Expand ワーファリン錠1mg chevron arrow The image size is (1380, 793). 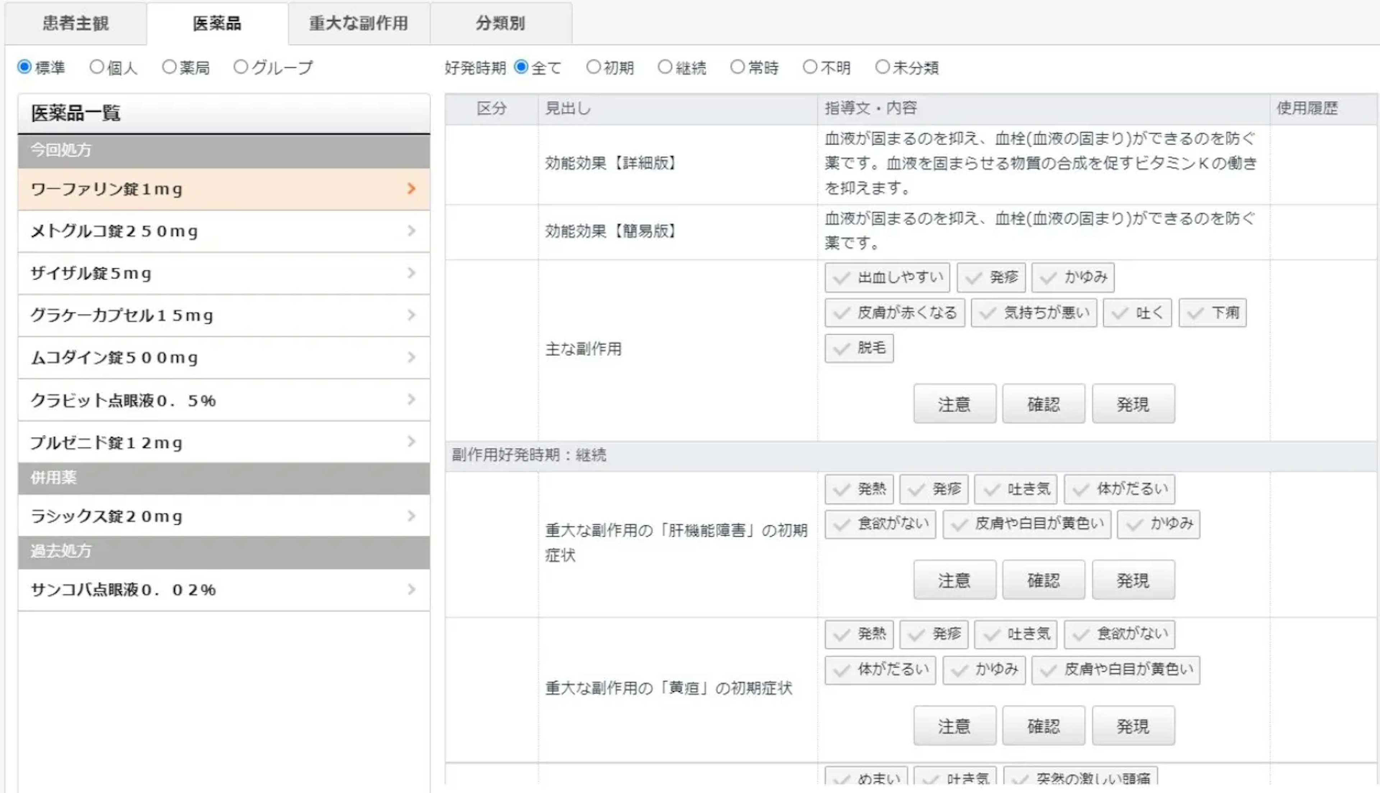pos(411,189)
